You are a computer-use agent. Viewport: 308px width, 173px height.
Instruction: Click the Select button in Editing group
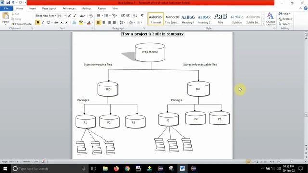tap(285, 24)
